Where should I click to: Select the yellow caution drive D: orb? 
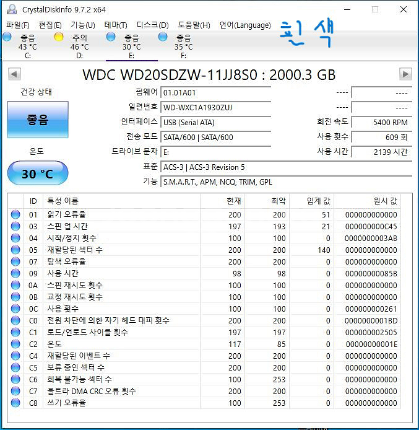(x=59, y=37)
